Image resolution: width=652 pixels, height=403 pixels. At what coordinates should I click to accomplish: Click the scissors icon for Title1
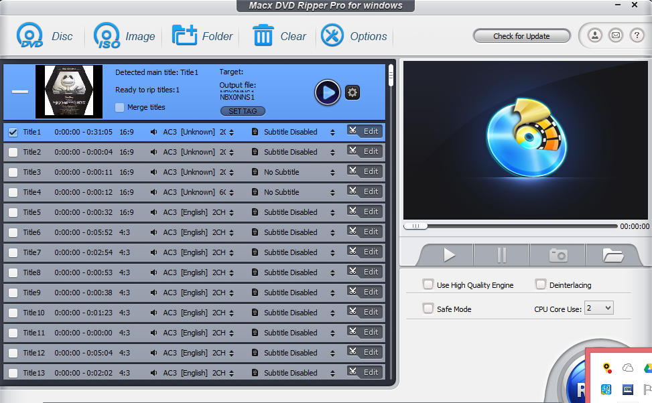pos(352,131)
